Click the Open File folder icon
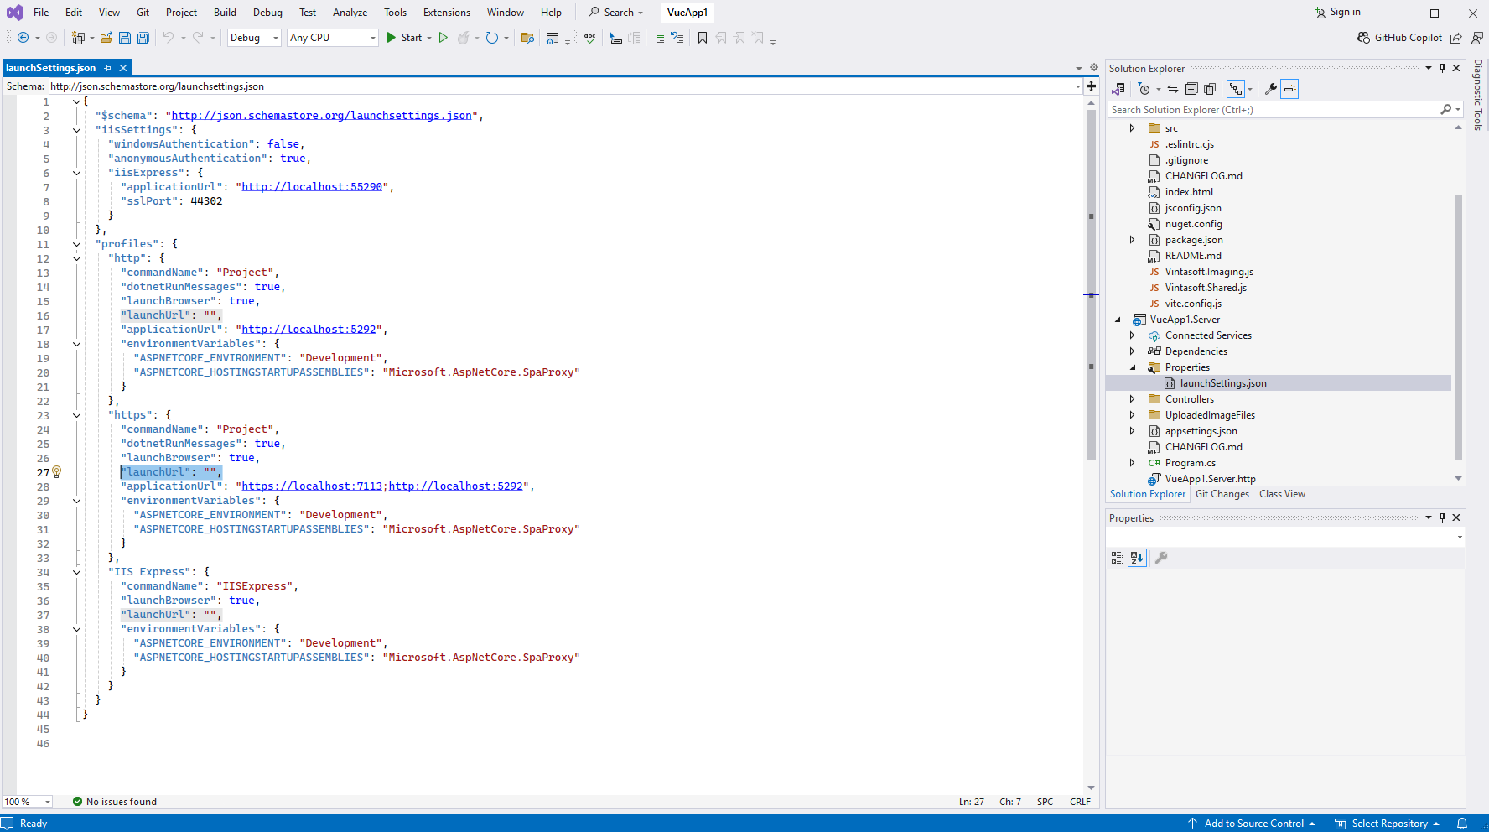 click(106, 38)
